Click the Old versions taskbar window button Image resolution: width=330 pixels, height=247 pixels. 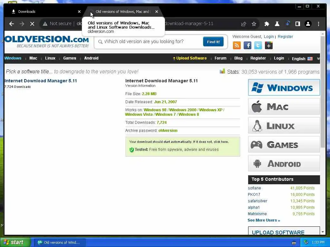tap(60, 242)
